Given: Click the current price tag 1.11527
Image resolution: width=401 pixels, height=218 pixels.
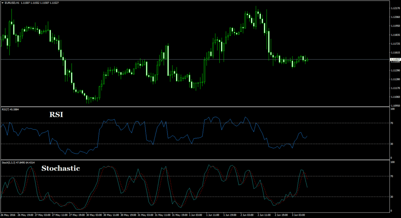Looking at the screenshot, I should click(x=395, y=59).
